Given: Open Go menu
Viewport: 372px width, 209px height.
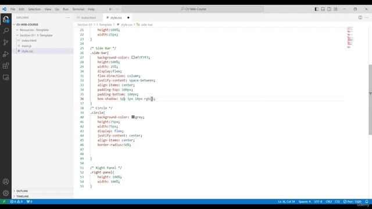Looking at the screenshot, I should tap(57, 9).
